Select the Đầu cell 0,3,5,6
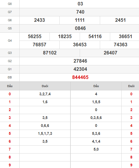139x168 pixels. pos(96,118)
